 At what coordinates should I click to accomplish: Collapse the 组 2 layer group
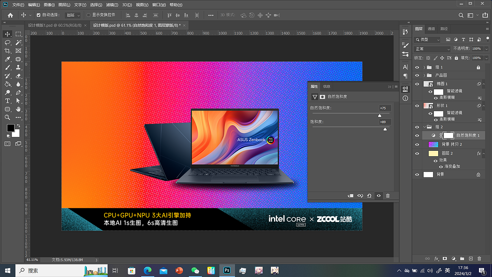[424, 127]
